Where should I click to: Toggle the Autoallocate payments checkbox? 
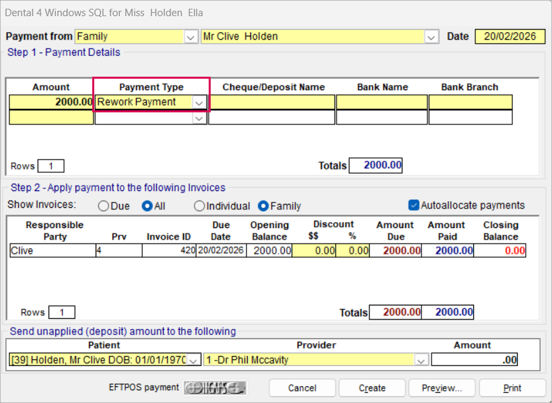tap(413, 205)
